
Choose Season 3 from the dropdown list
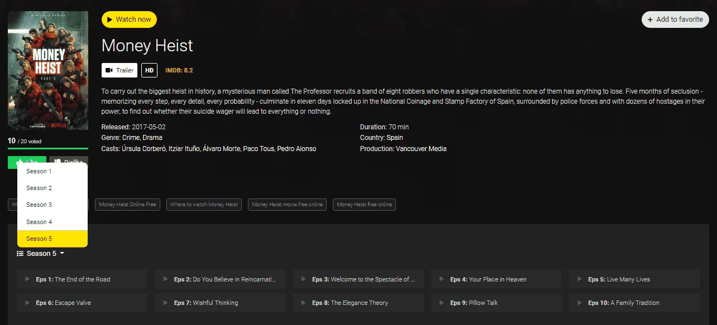coord(52,205)
